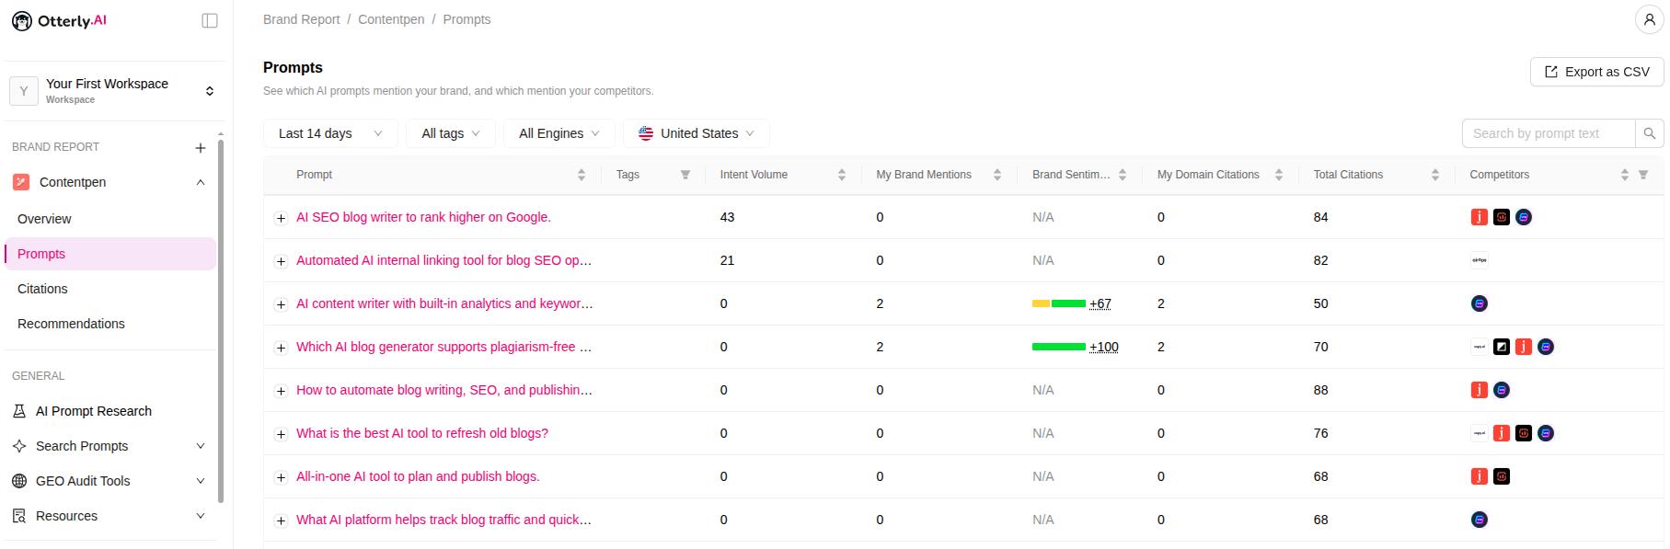Expand the 'AI SEO blog writer' row
1670x549 pixels.
coord(282,218)
